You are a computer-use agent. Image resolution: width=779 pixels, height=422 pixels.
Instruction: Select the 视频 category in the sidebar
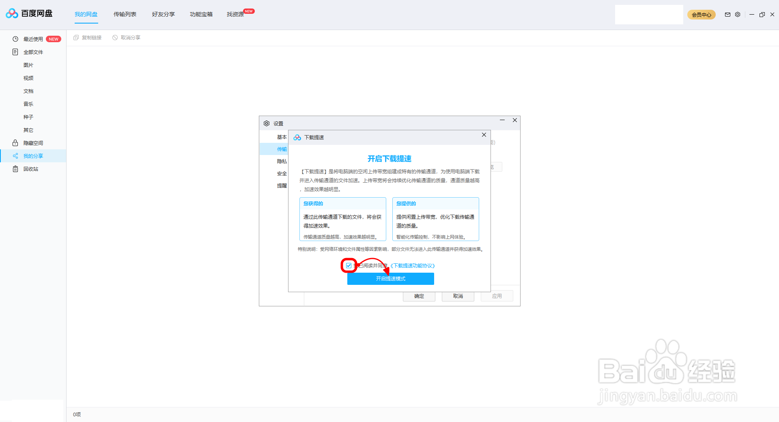pos(28,78)
